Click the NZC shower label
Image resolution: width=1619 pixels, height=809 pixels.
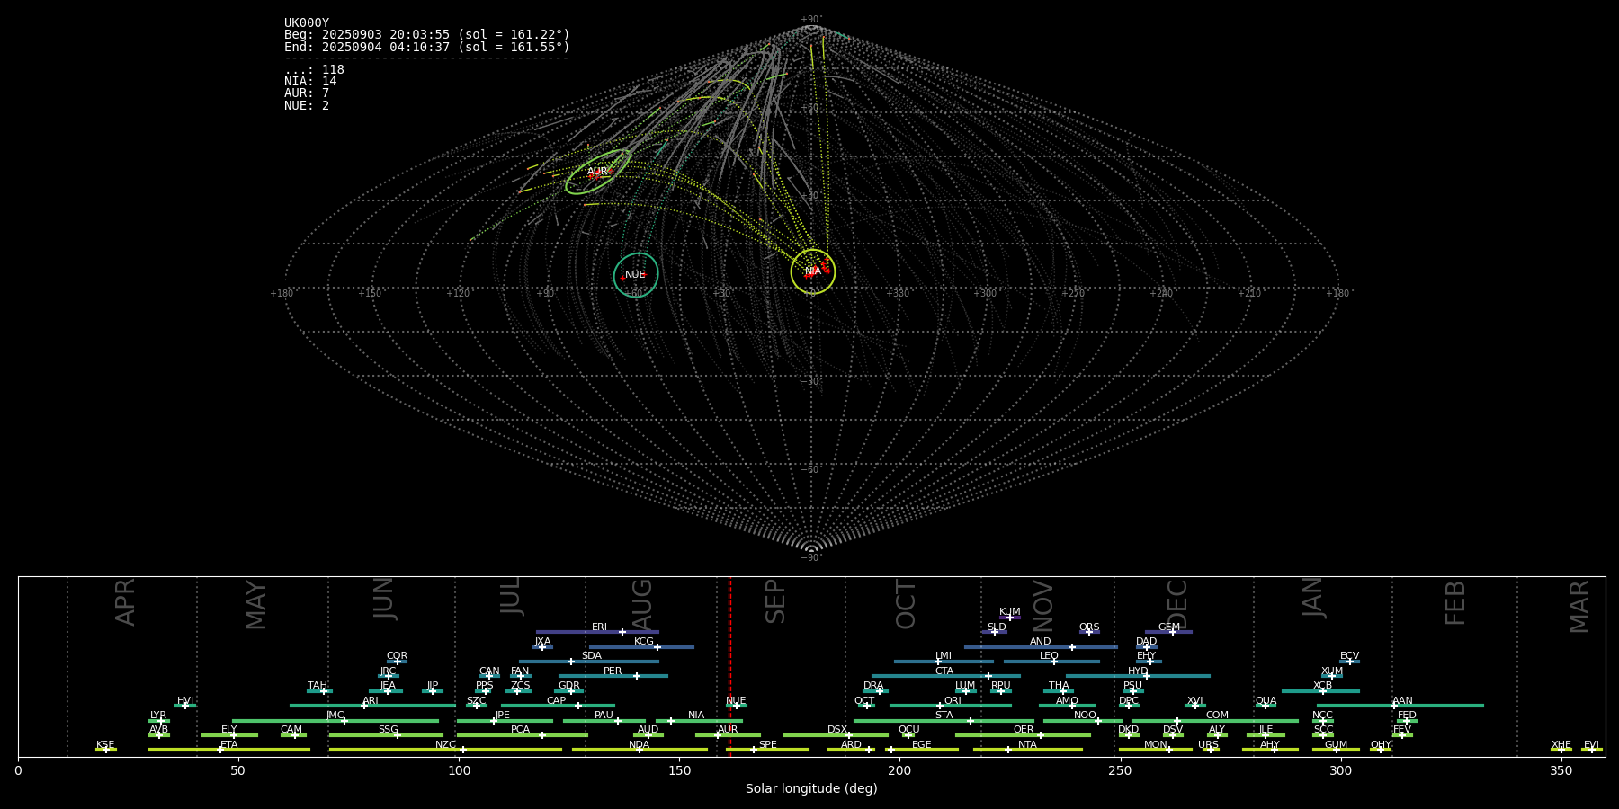446,745
